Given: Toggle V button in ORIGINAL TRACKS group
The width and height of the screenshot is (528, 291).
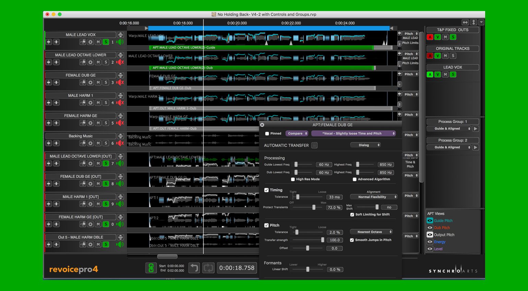Looking at the screenshot, I should [437, 56].
